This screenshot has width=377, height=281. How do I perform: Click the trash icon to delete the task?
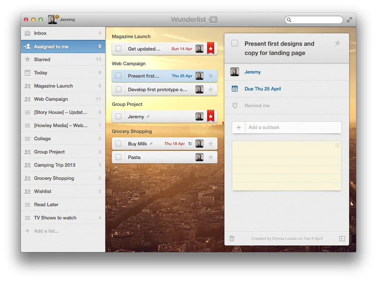(232, 238)
